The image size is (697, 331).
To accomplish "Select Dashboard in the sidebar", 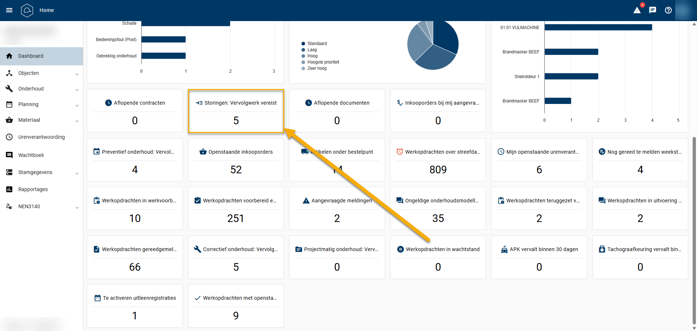I will [31, 56].
